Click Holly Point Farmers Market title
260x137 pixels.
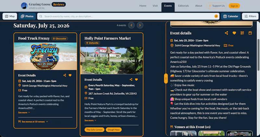(108, 38)
